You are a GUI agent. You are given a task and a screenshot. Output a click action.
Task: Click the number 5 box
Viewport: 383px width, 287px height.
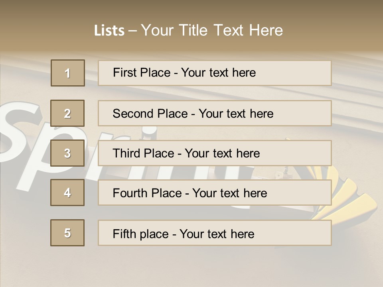click(67, 233)
